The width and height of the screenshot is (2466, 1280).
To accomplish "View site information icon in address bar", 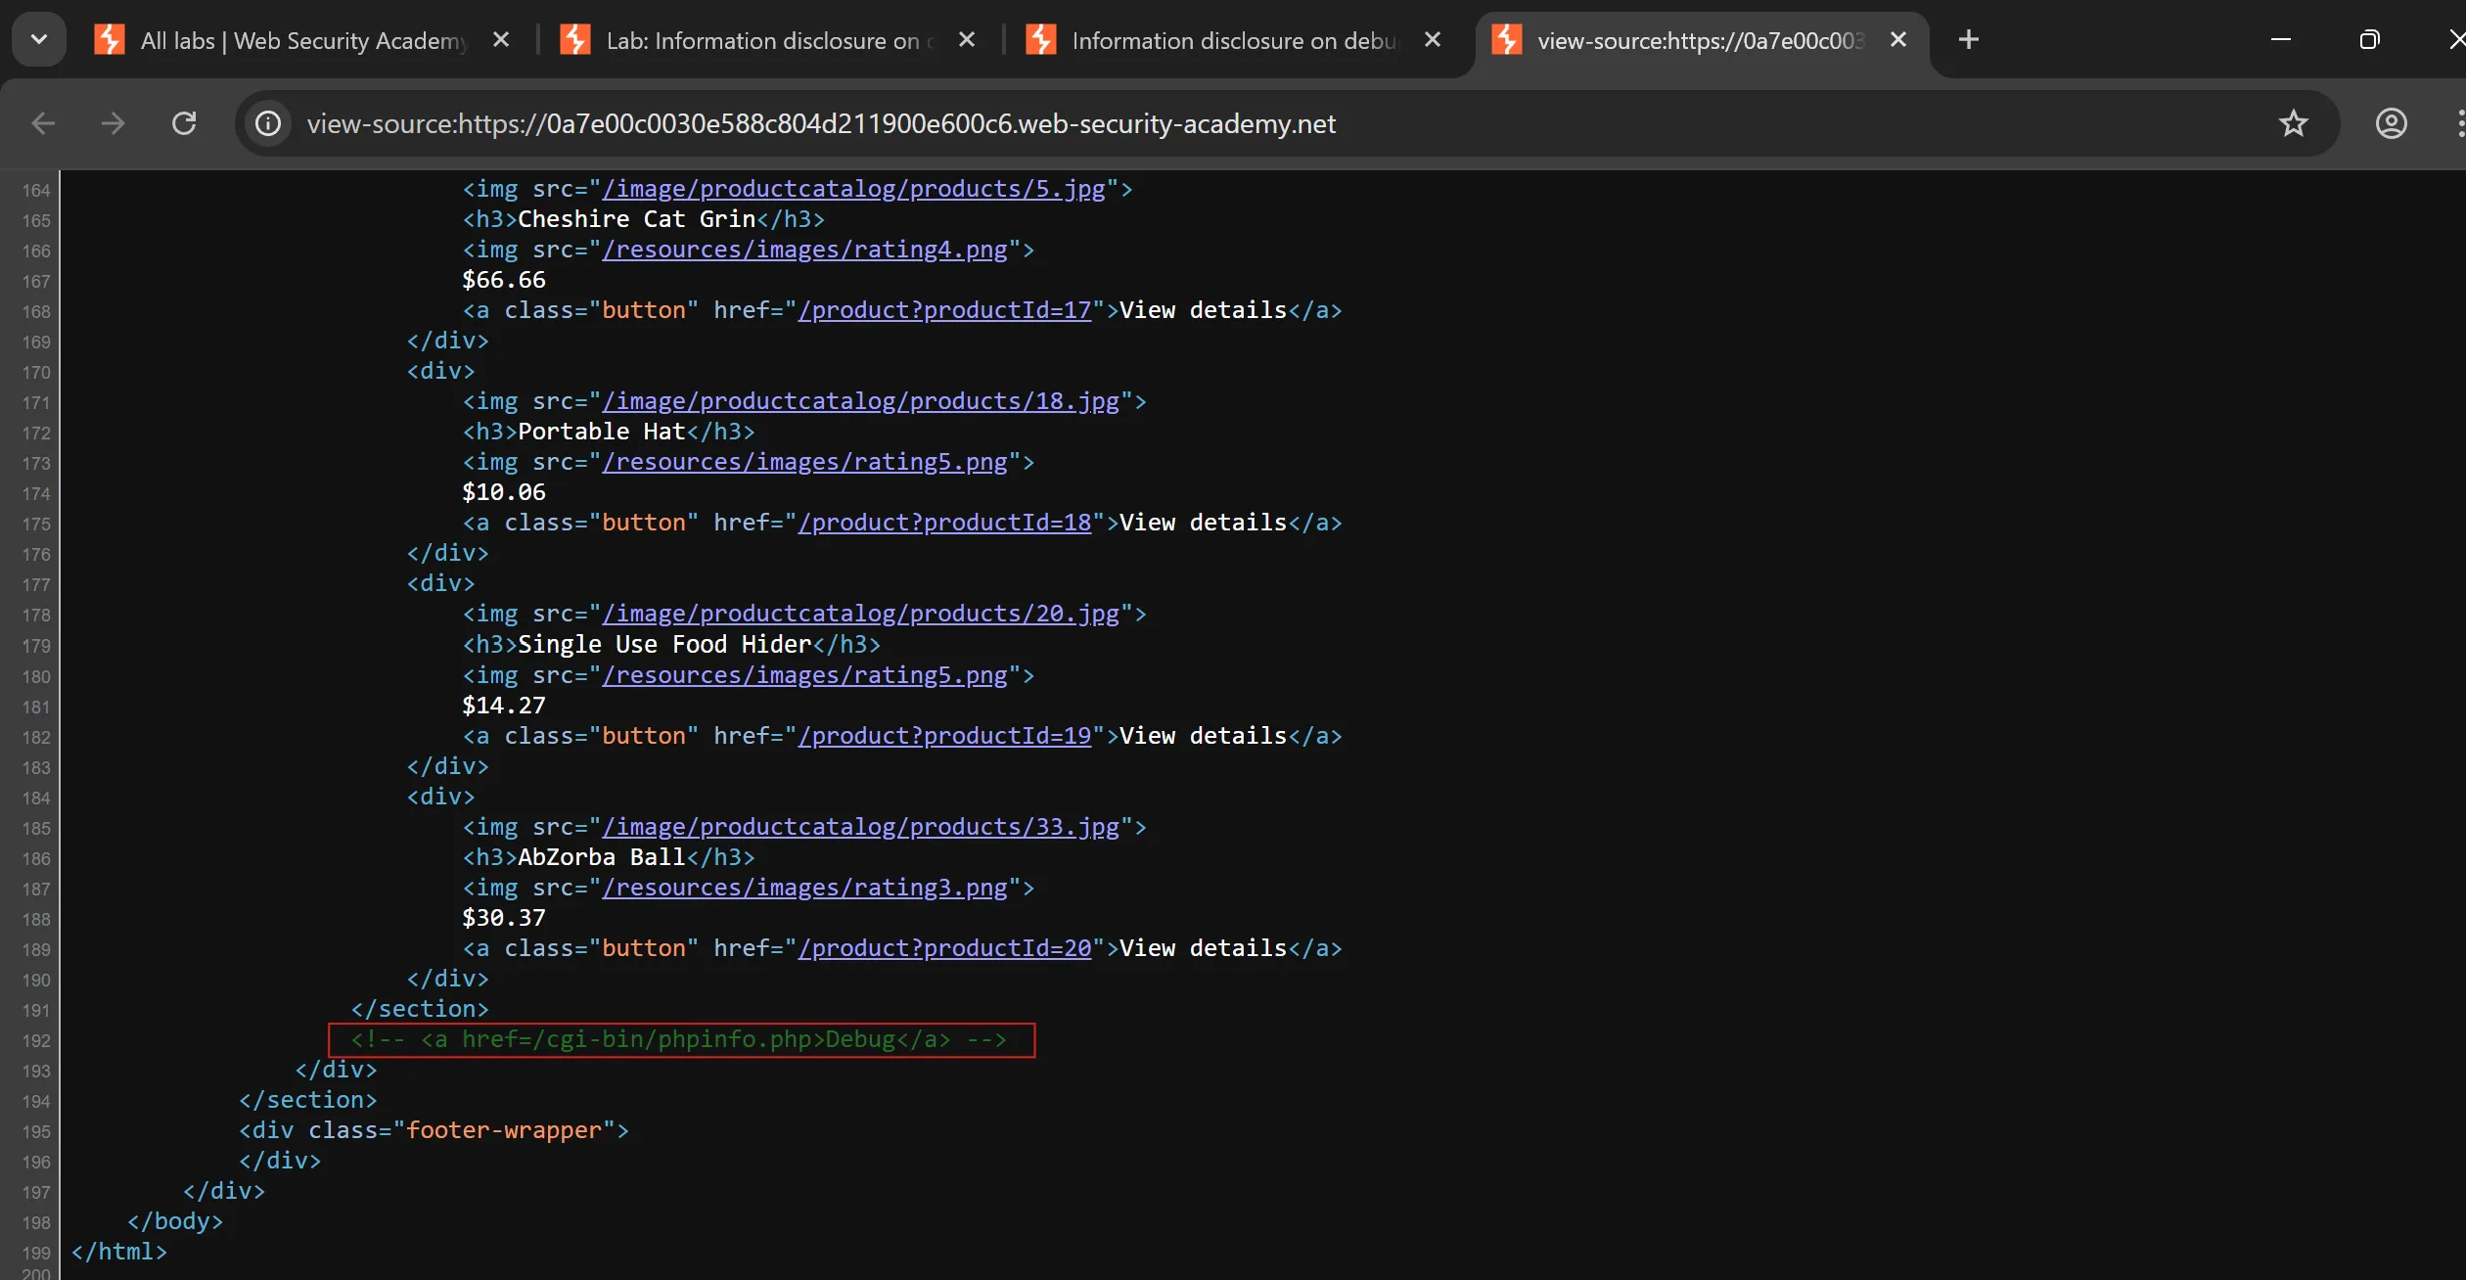I will tap(268, 123).
